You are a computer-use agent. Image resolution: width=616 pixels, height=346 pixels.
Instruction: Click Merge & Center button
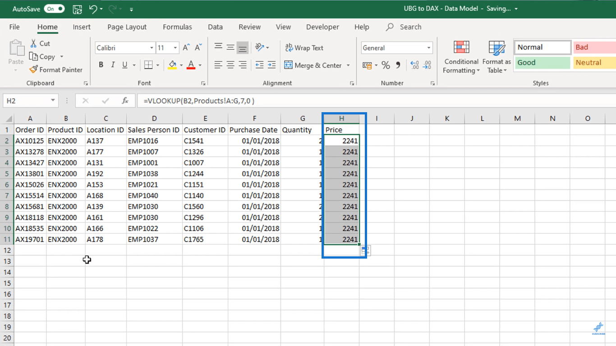[x=313, y=65]
